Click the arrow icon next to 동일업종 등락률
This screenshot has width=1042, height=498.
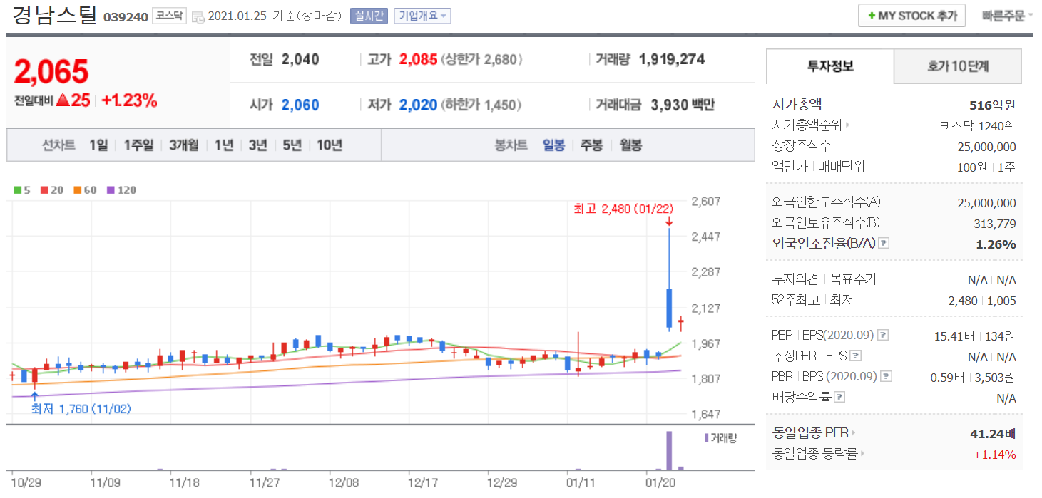pyautogui.click(x=862, y=453)
